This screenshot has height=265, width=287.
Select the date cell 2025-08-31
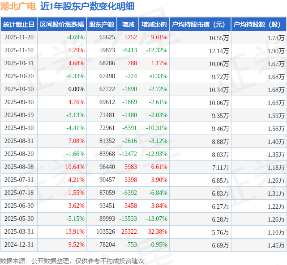(x=19, y=141)
